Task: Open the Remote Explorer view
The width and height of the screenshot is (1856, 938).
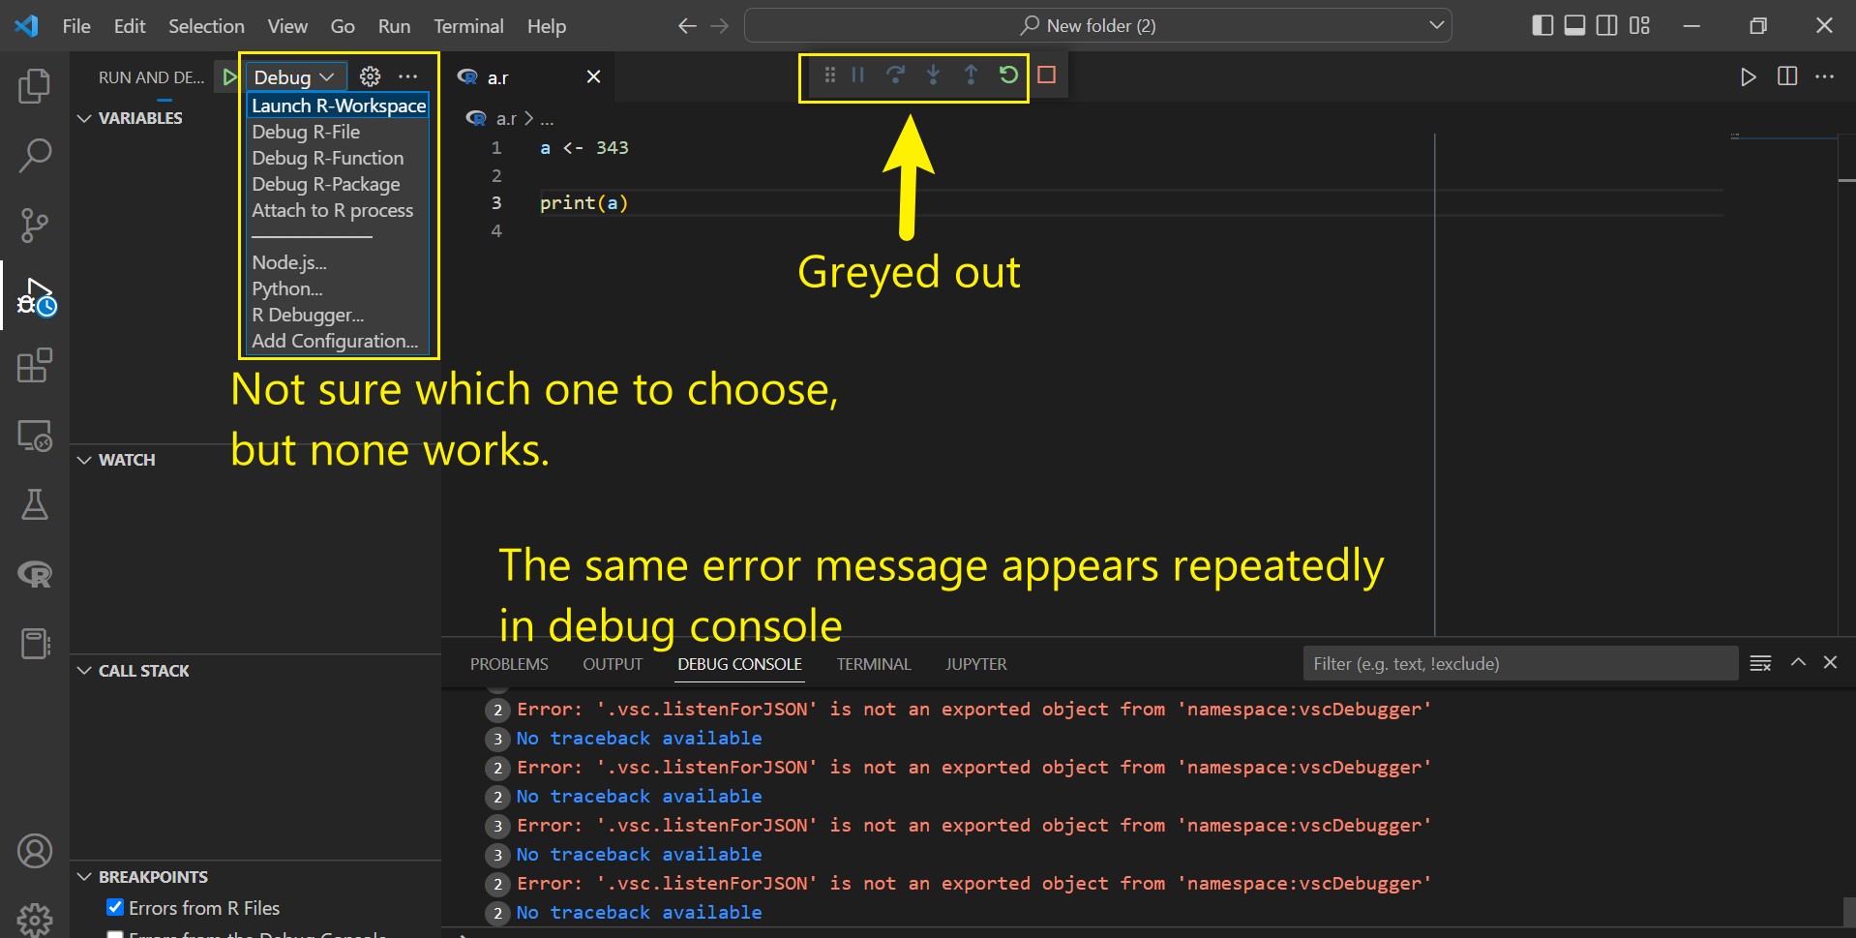Action: pyautogui.click(x=35, y=436)
